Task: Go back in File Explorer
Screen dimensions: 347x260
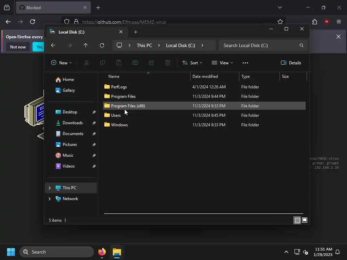Action: [x=53, y=45]
